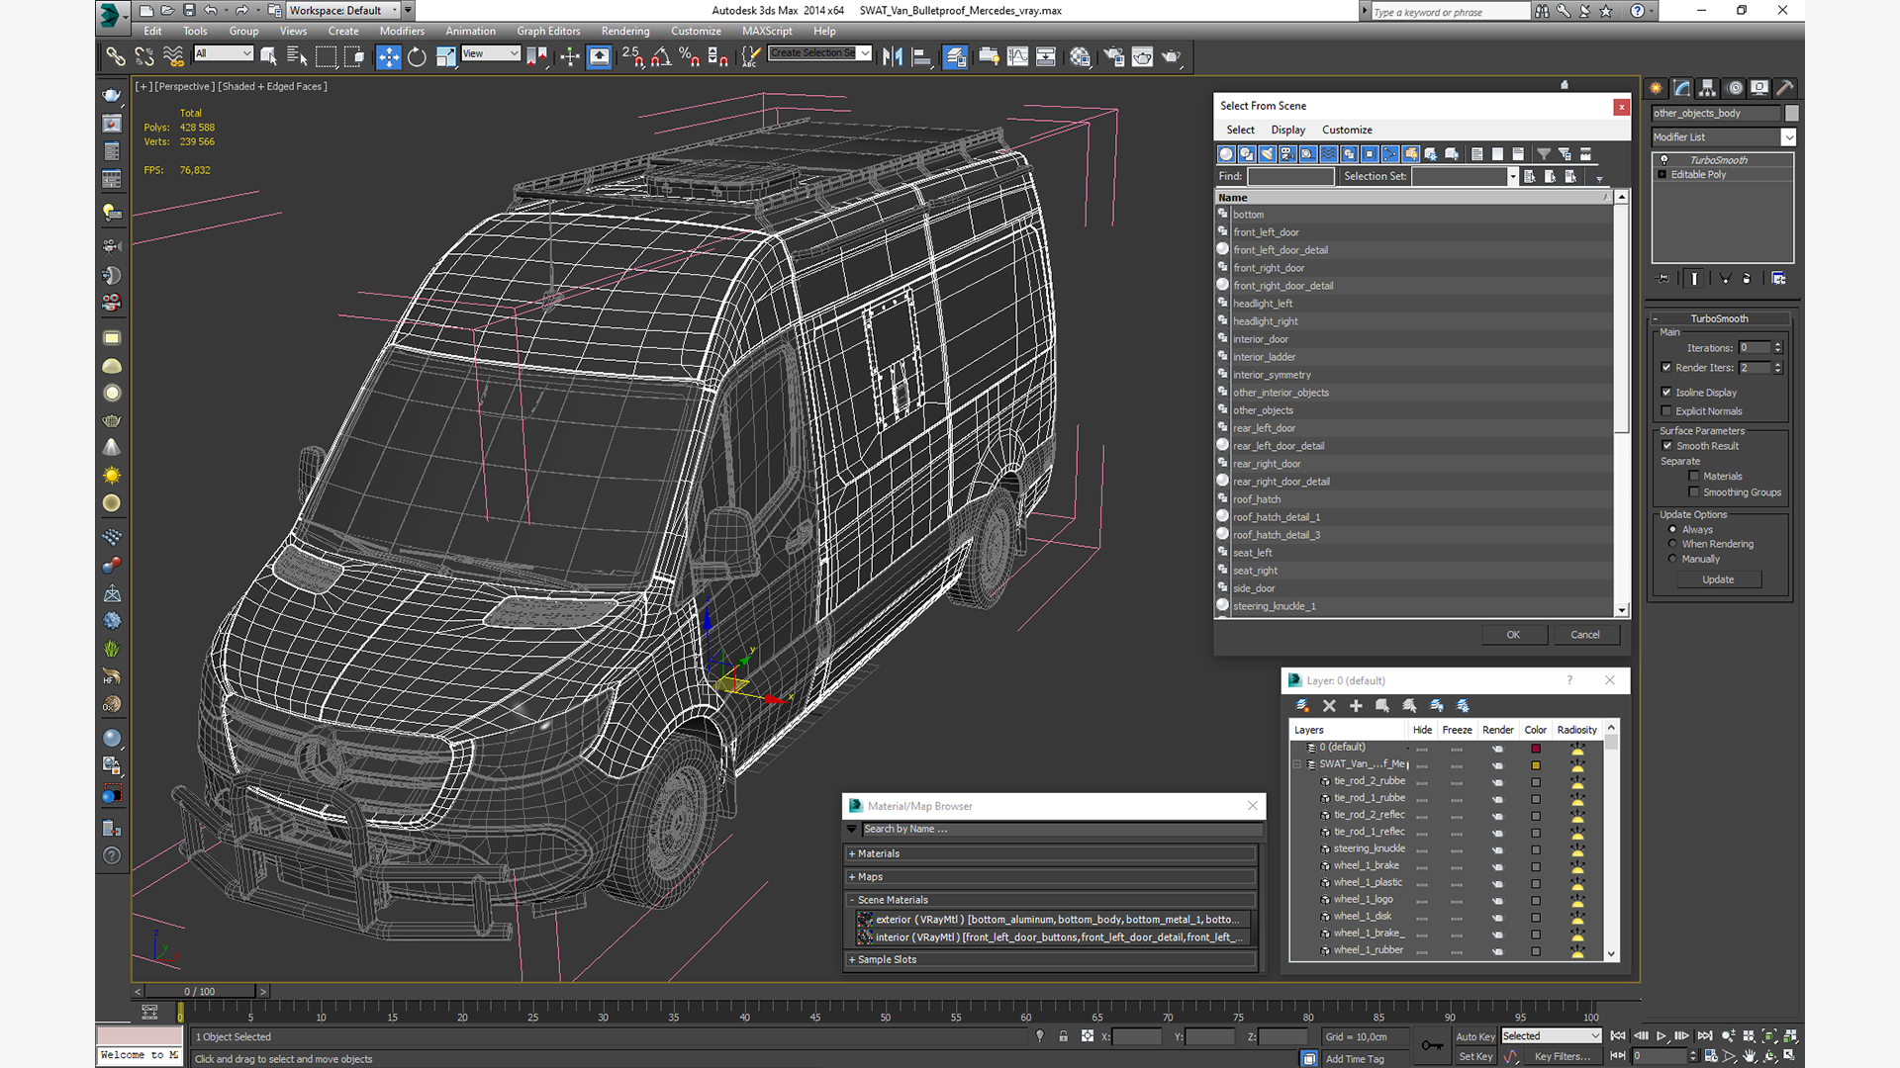Click the Set Key button
1900x1068 pixels.
pyautogui.click(x=1474, y=1057)
